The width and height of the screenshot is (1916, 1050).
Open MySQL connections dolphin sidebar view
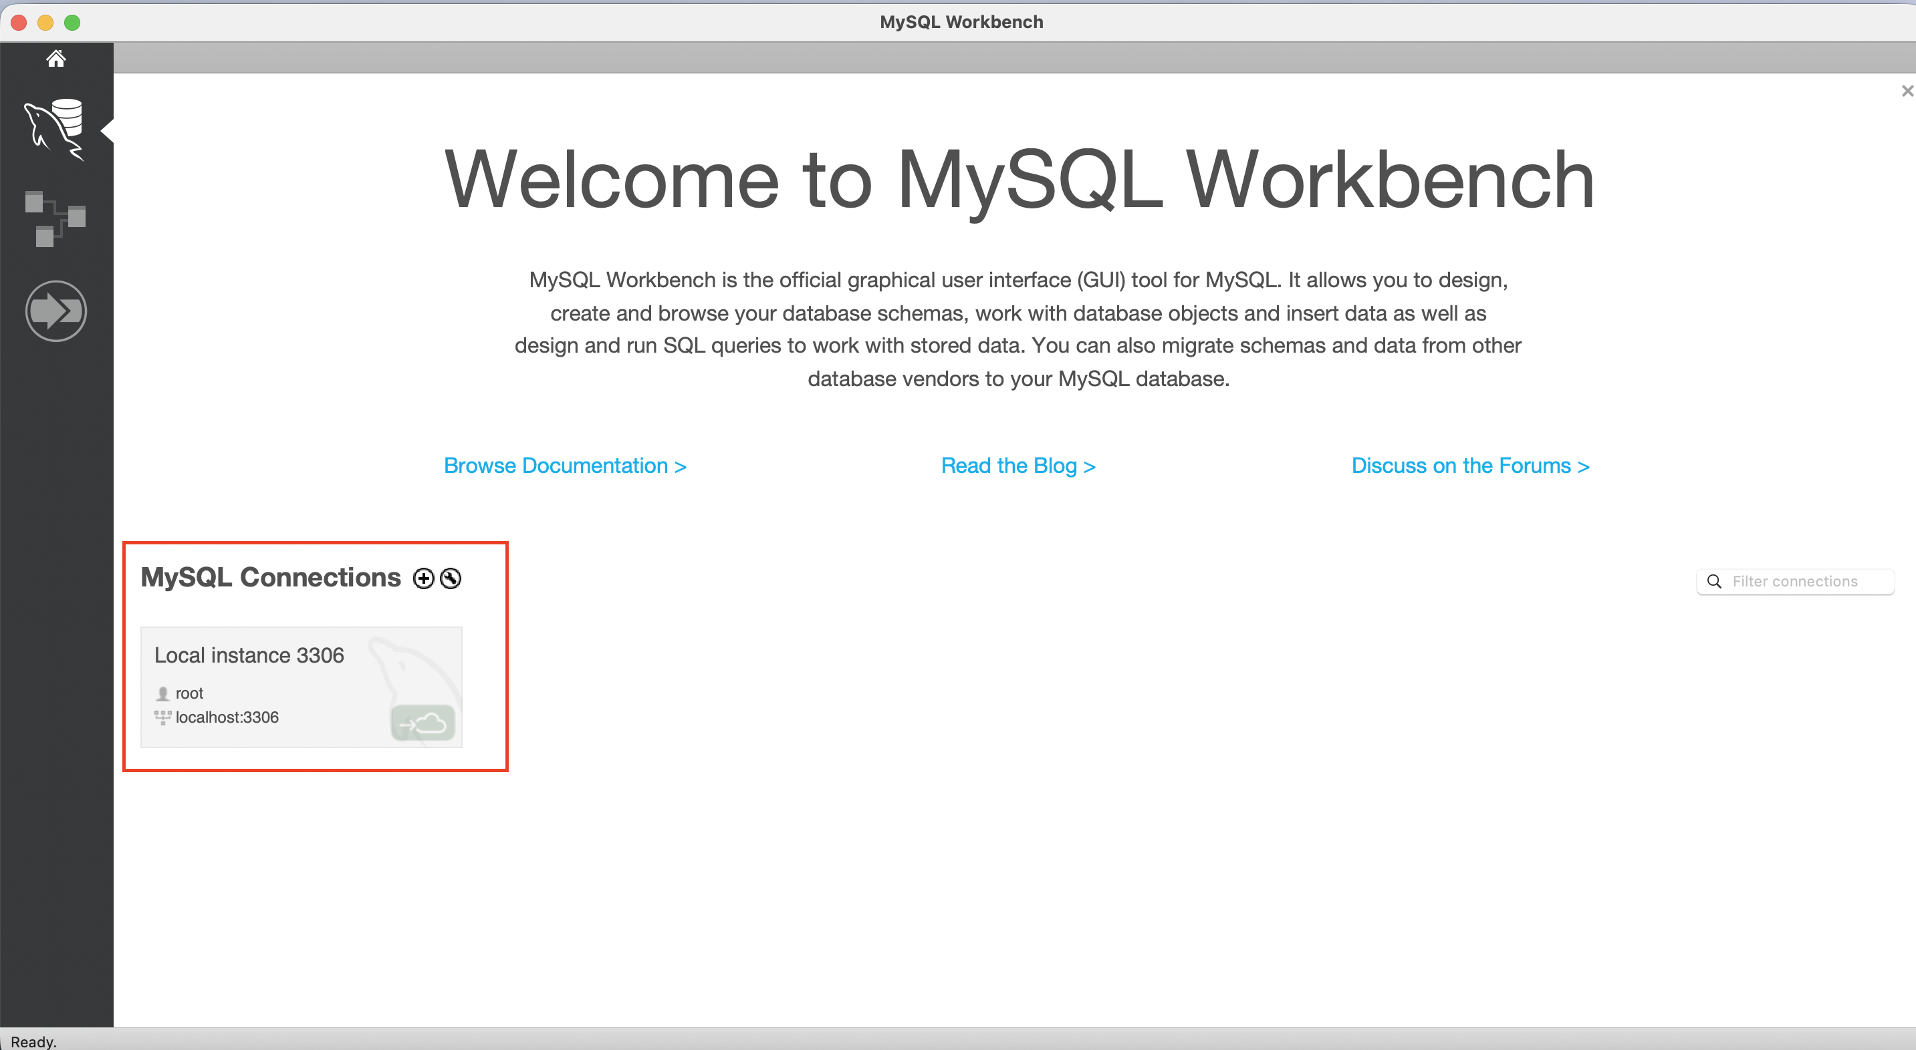(55, 130)
